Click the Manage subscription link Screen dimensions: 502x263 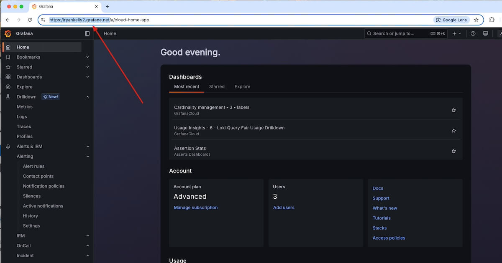[x=195, y=207]
